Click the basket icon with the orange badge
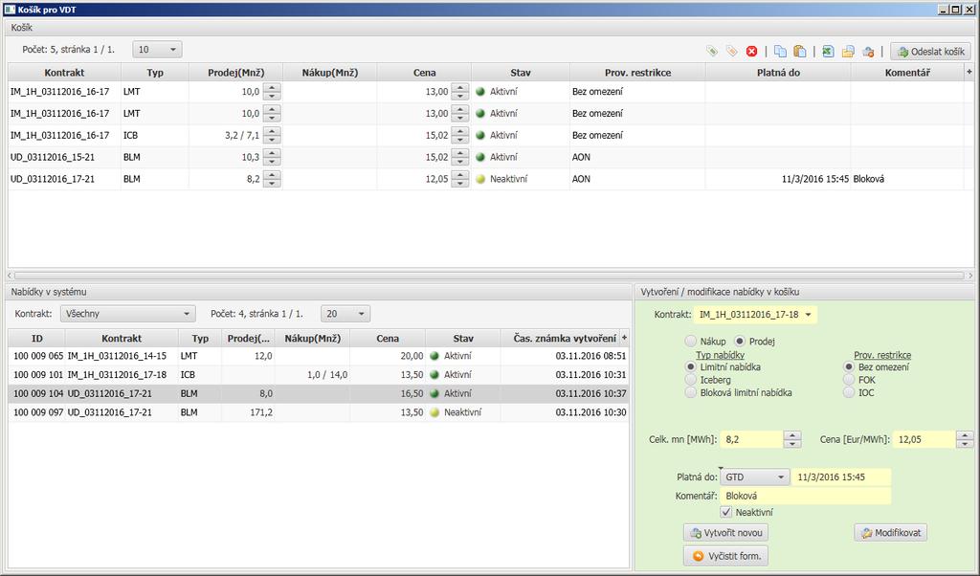The width and height of the screenshot is (980, 576). click(868, 52)
